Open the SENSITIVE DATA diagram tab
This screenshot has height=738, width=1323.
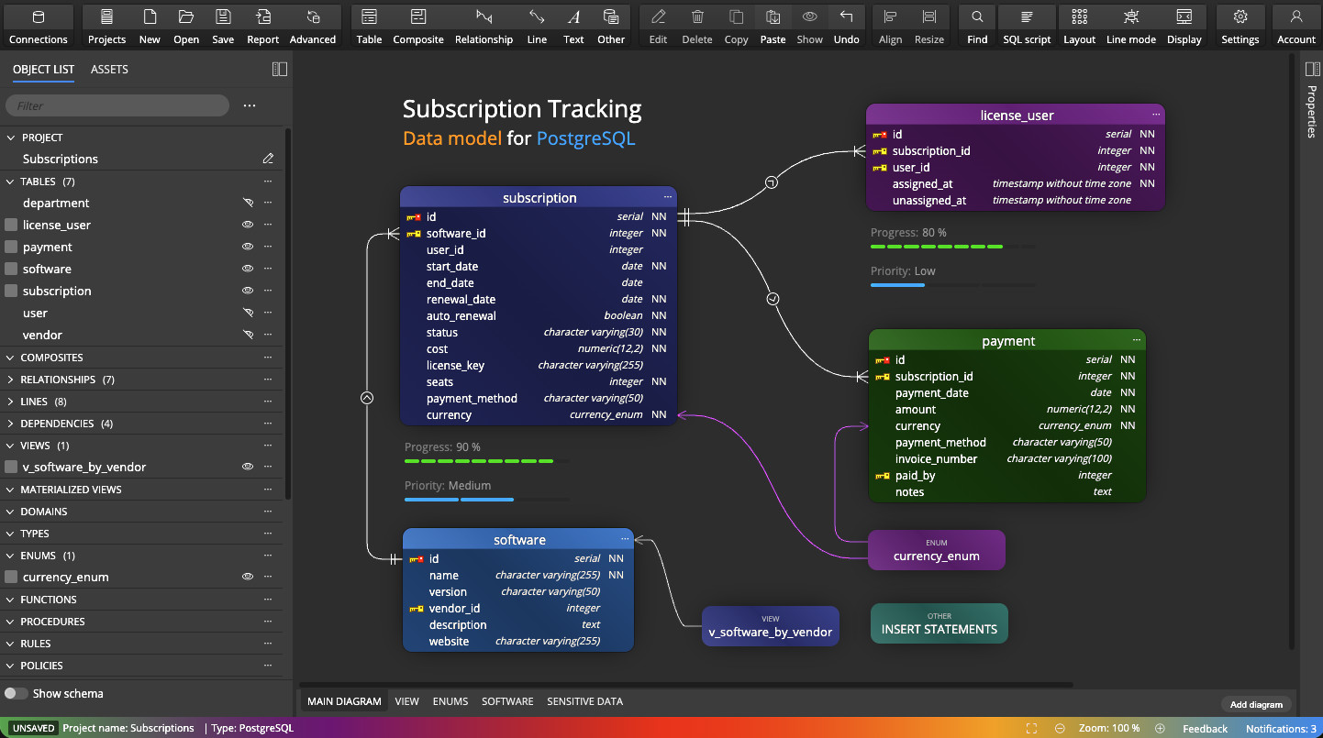coord(584,700)
